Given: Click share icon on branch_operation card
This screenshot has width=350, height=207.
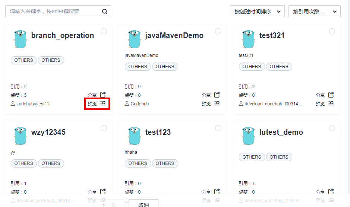Looking at the screenshot, I should pos(103,95).
